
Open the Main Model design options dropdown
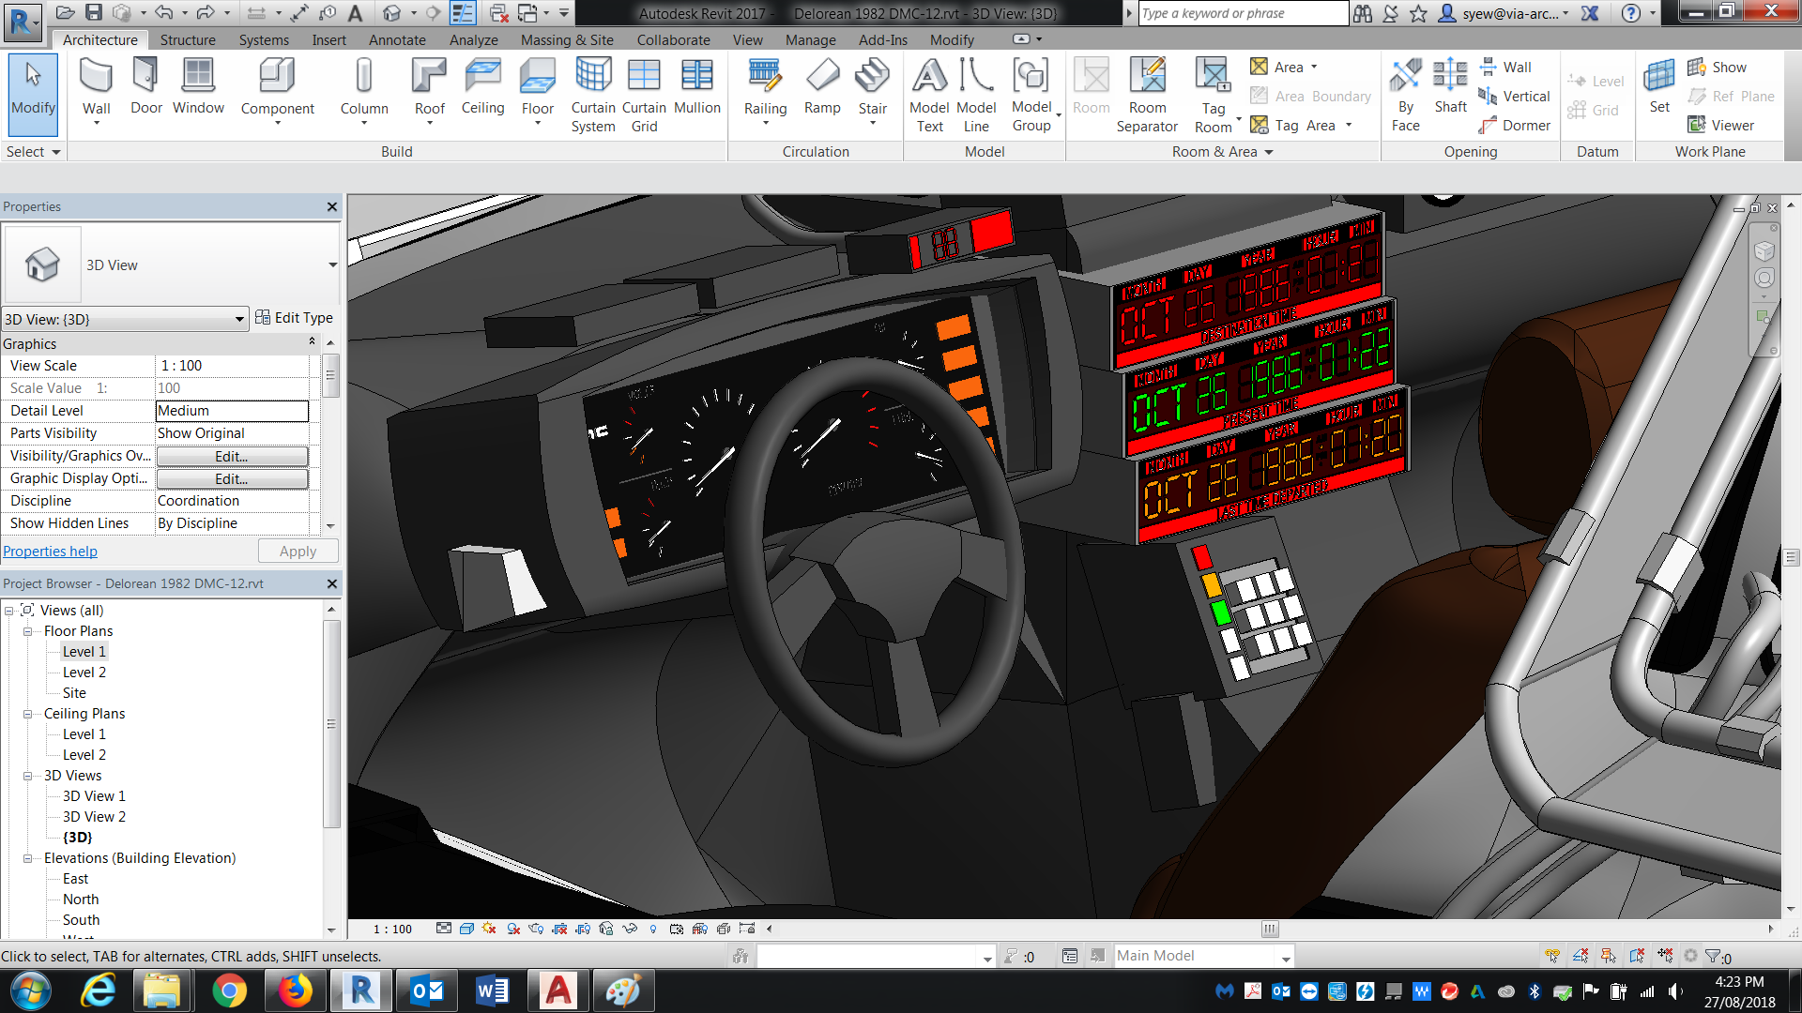1286,957
